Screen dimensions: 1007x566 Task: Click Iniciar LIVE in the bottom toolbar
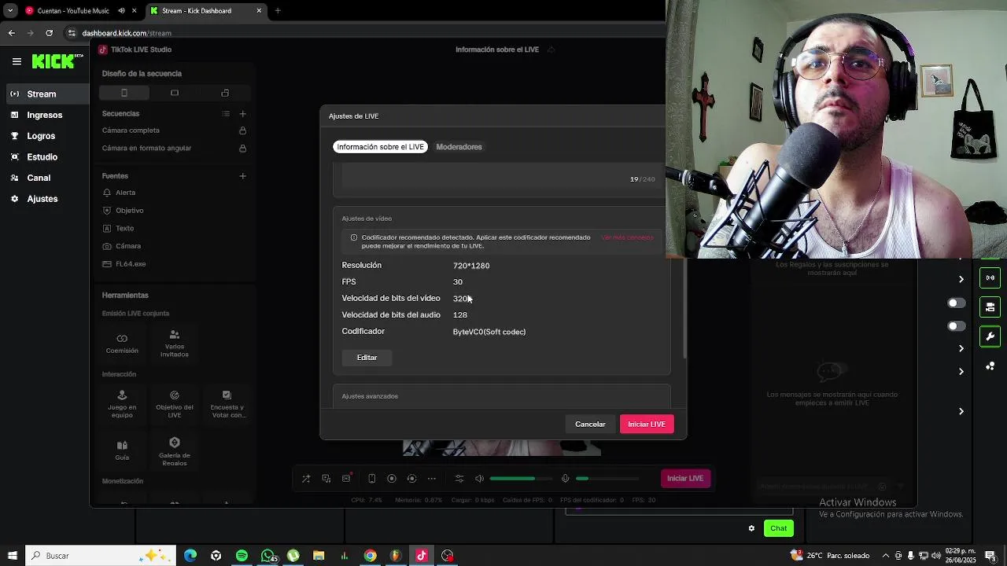[685, 479]
